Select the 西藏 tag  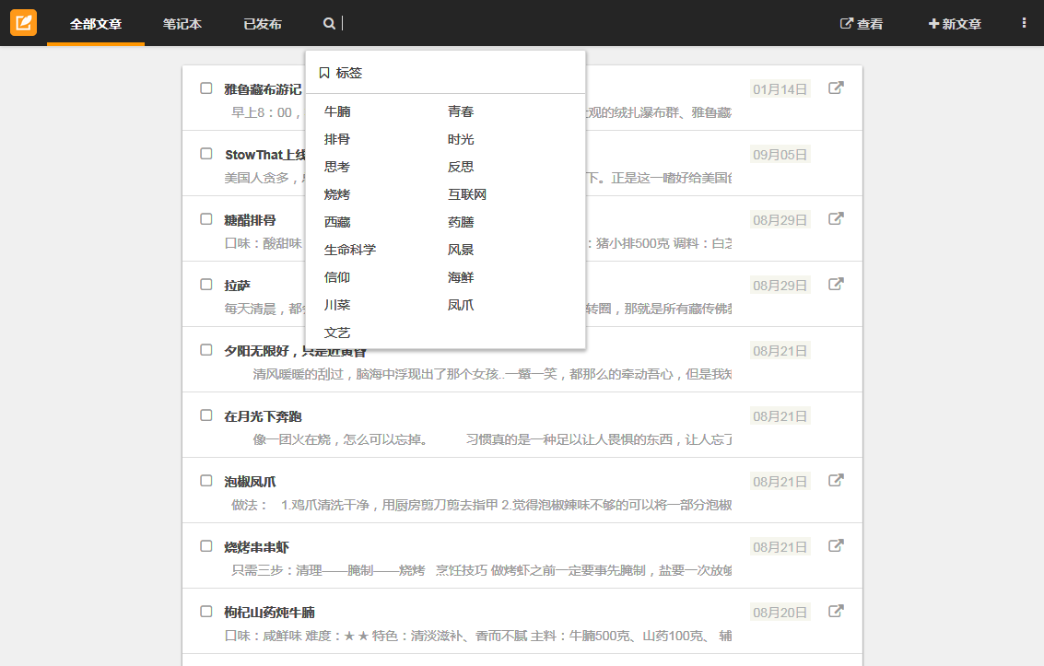pos(337,222)
